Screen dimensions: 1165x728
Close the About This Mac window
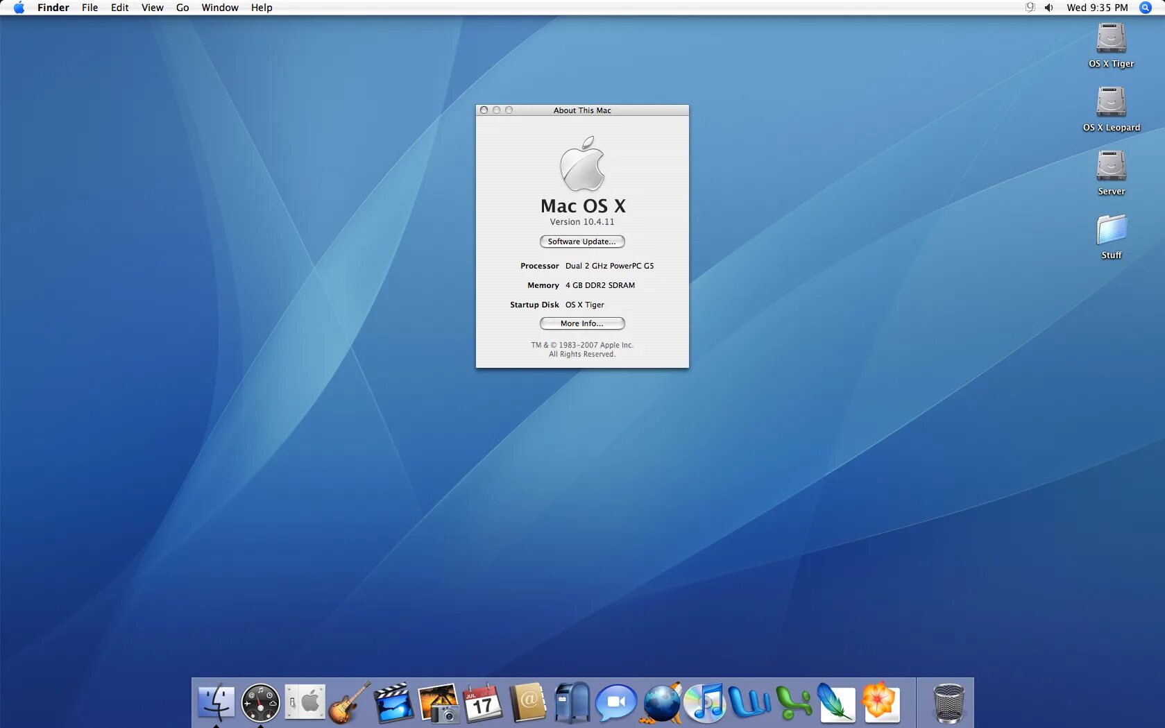484,110
